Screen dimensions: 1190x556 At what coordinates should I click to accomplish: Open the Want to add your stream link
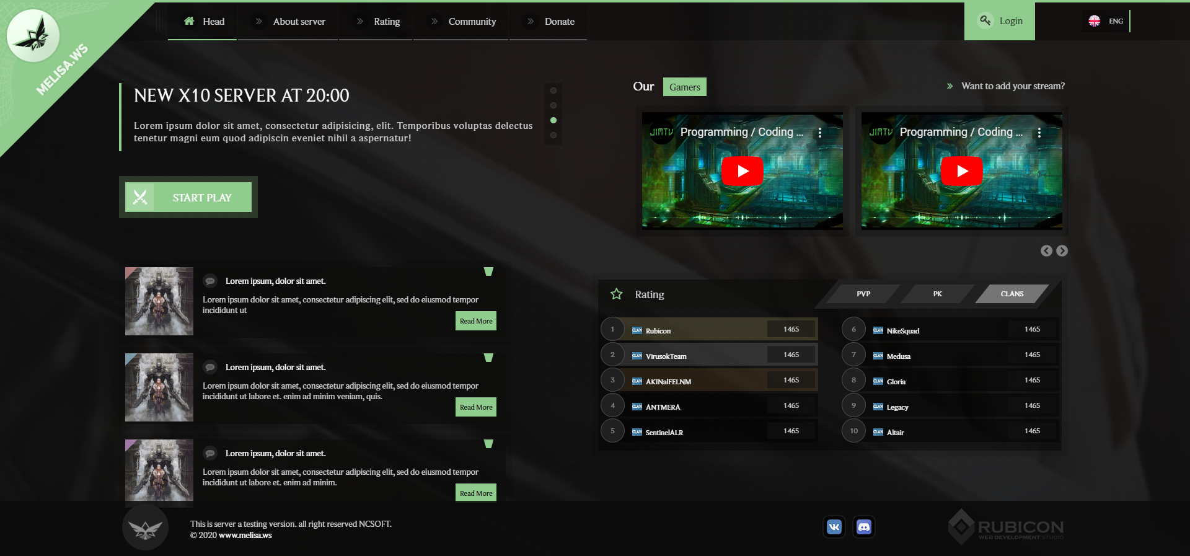1012,86
